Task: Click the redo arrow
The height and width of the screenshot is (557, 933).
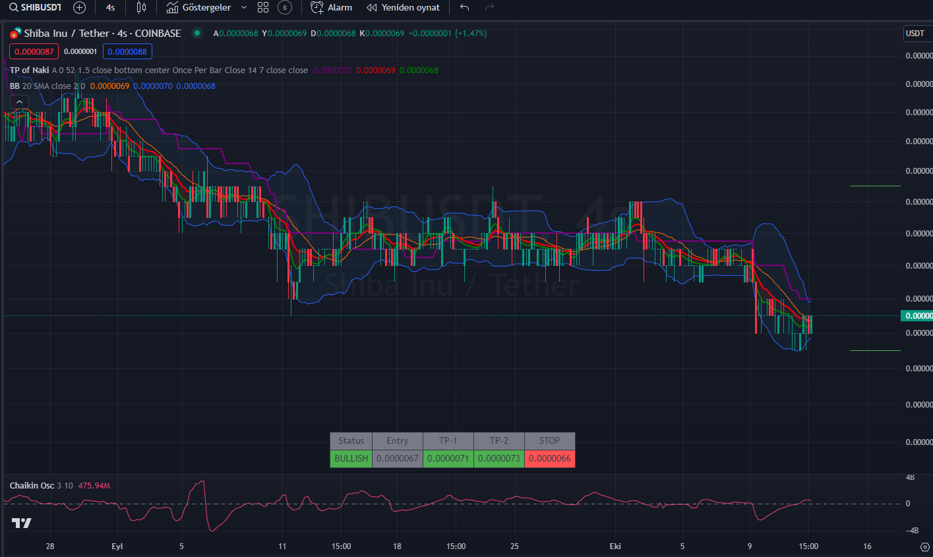Action: (x=489, y=7)
